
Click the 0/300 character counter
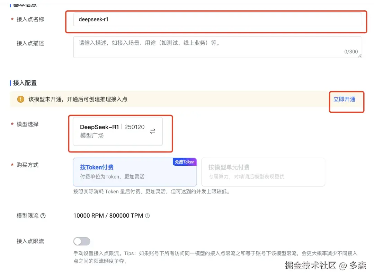point(351,52)
